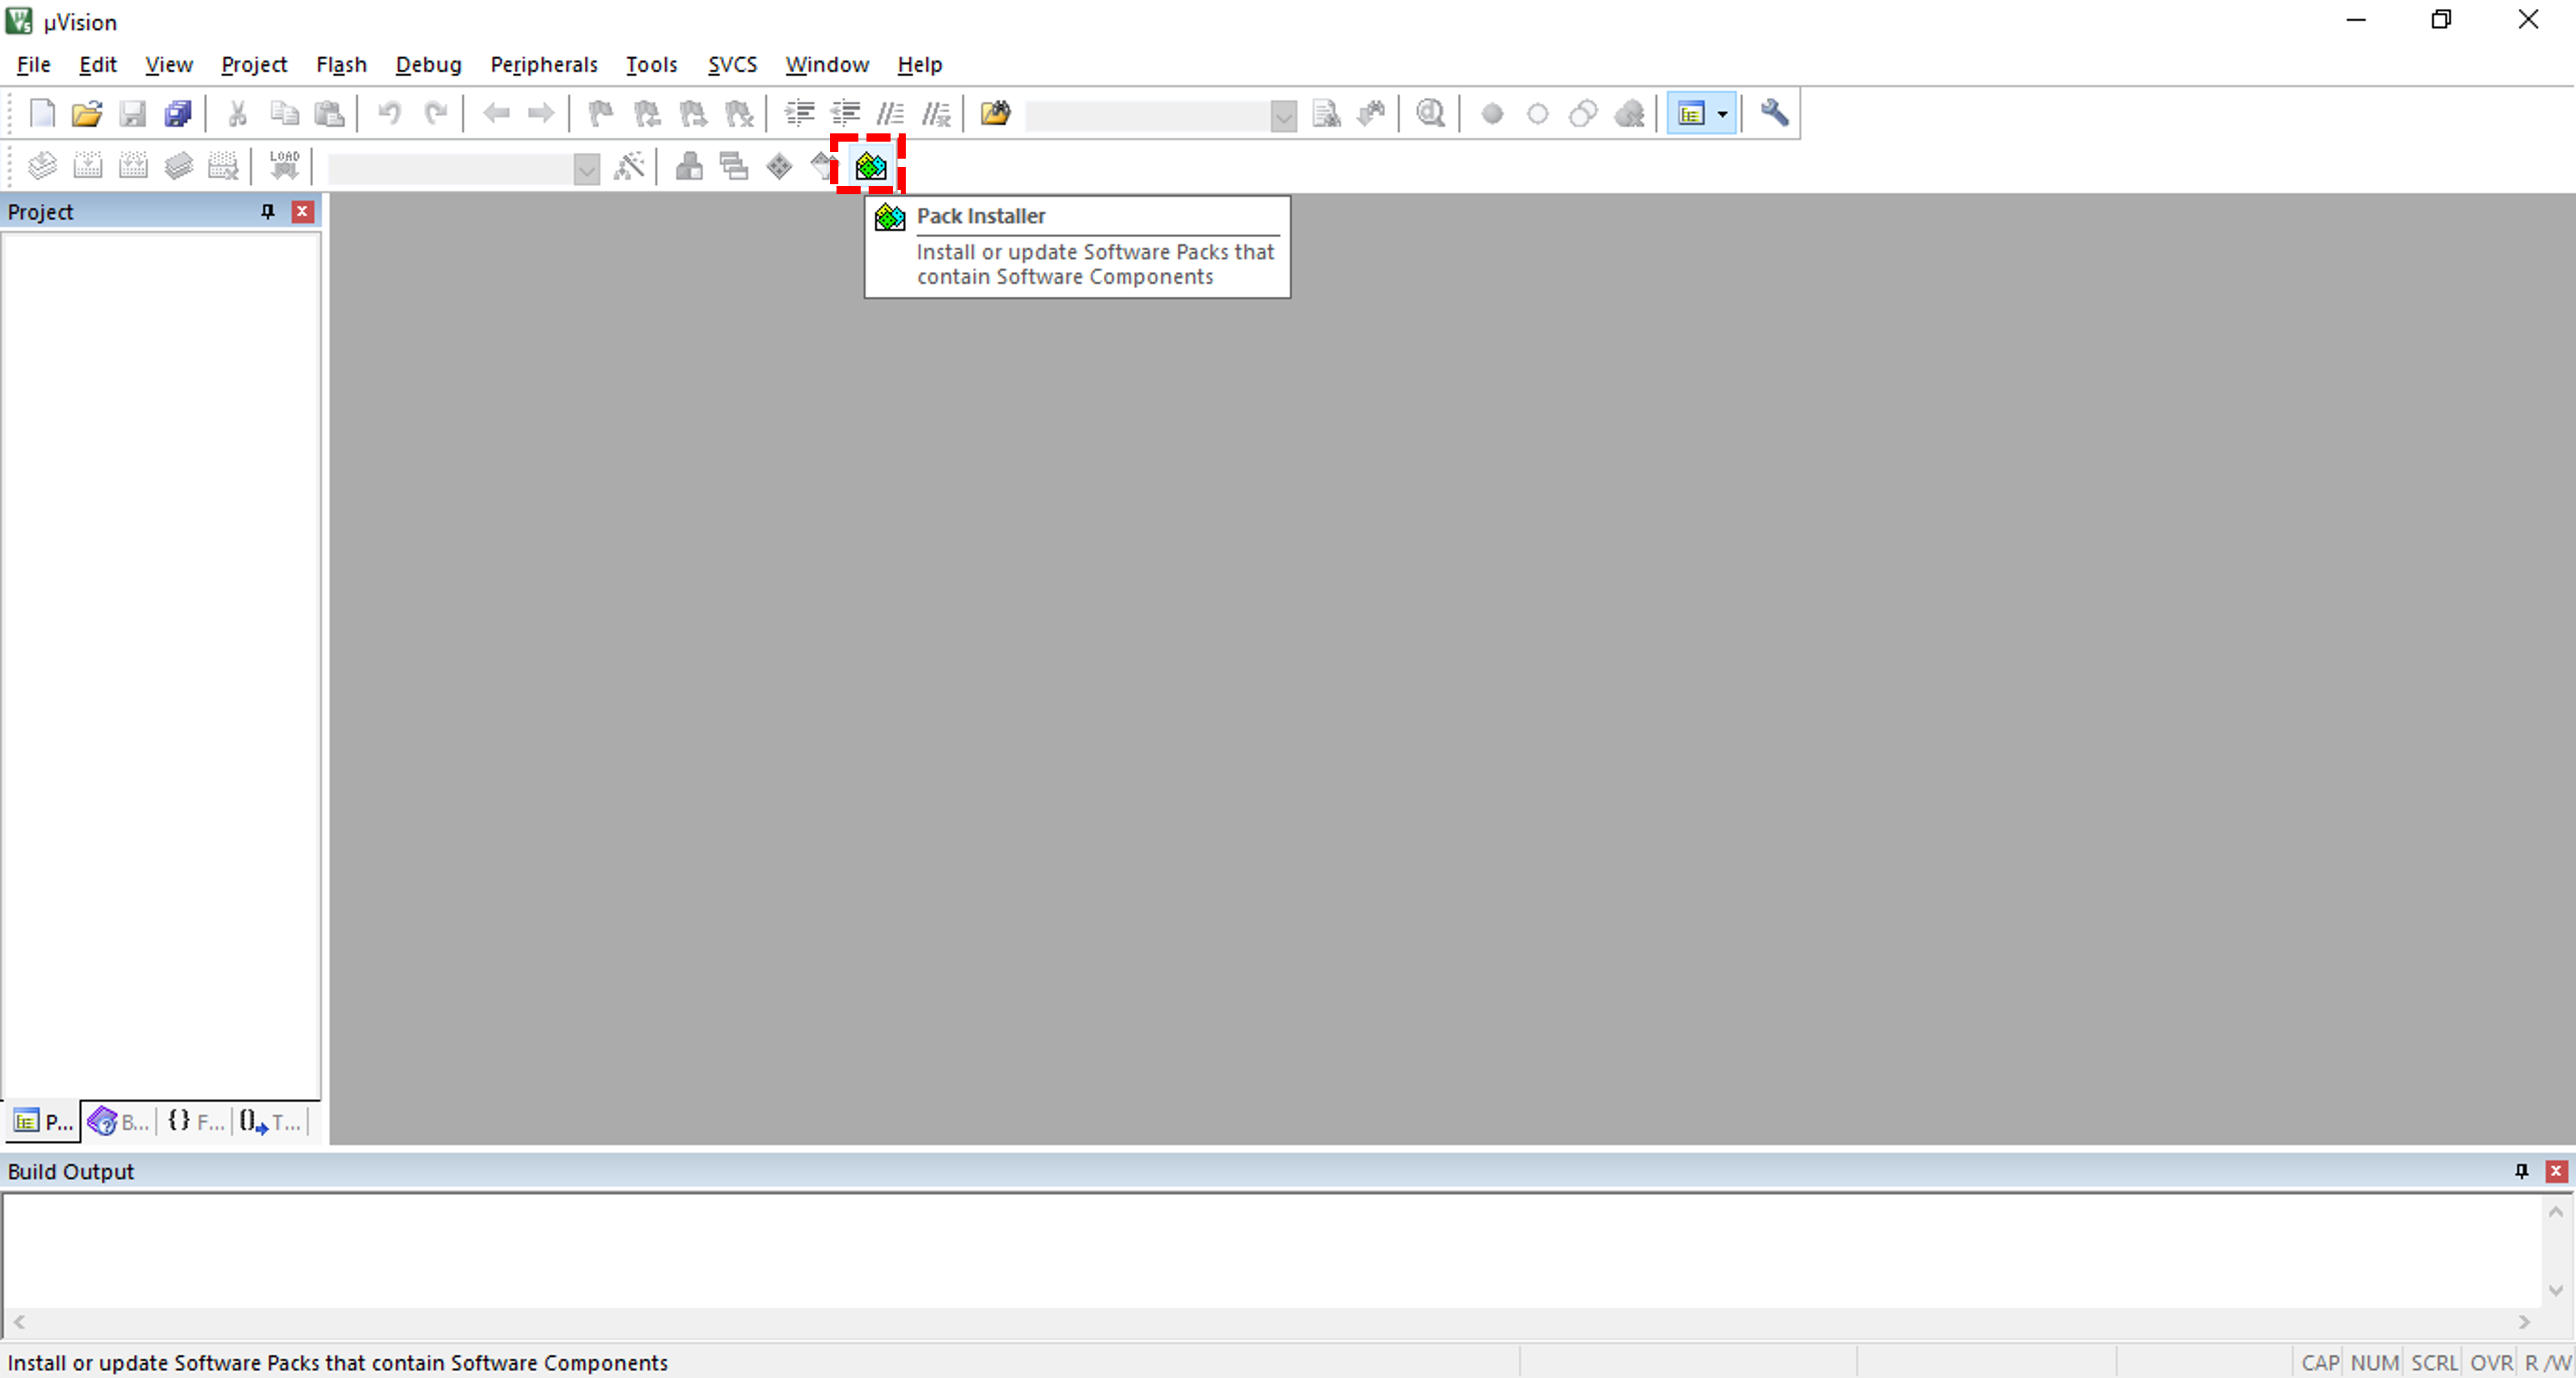The image size is (2576, 1378).
Task: Click the Cut scissors icon
Action: [238, 114]
